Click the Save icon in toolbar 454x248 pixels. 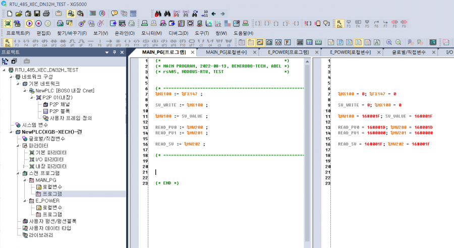pos(37,13)
